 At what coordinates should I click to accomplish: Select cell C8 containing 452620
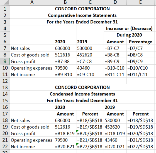[90, 55]
